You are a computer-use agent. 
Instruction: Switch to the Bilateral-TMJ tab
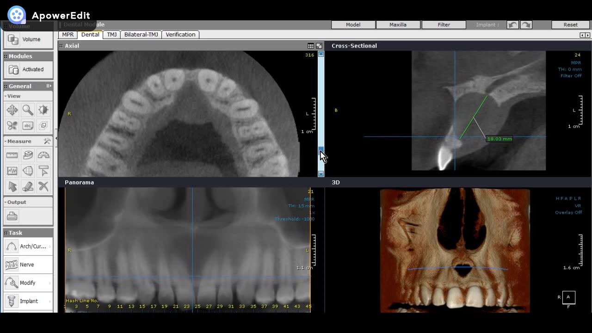tap(141, 35)
